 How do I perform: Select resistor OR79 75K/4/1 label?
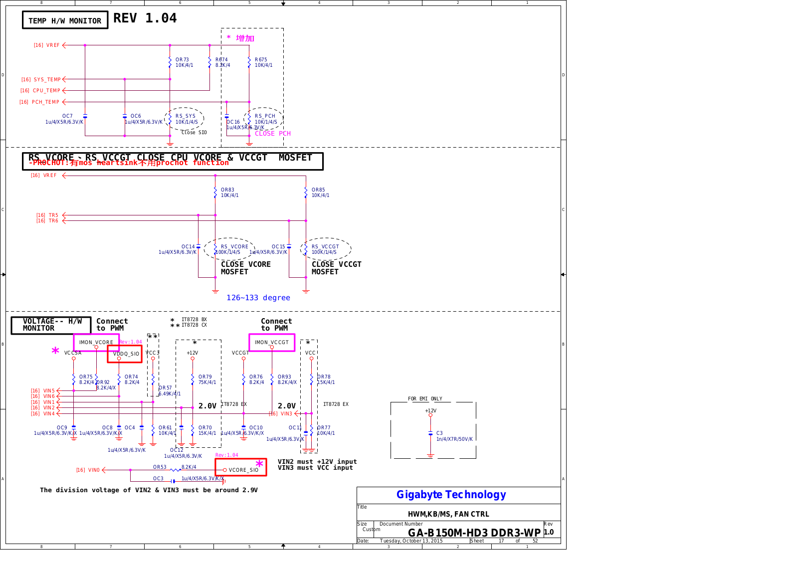207,380
